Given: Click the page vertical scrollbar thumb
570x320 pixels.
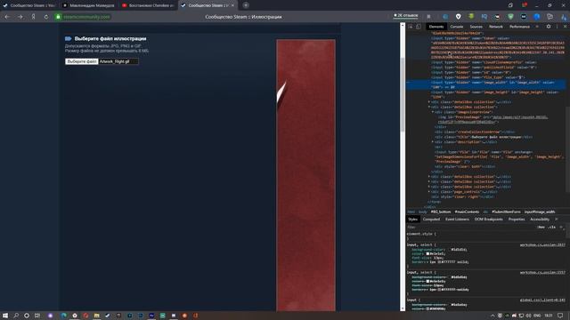Looking at the screenshot, I should click(403, 94).
